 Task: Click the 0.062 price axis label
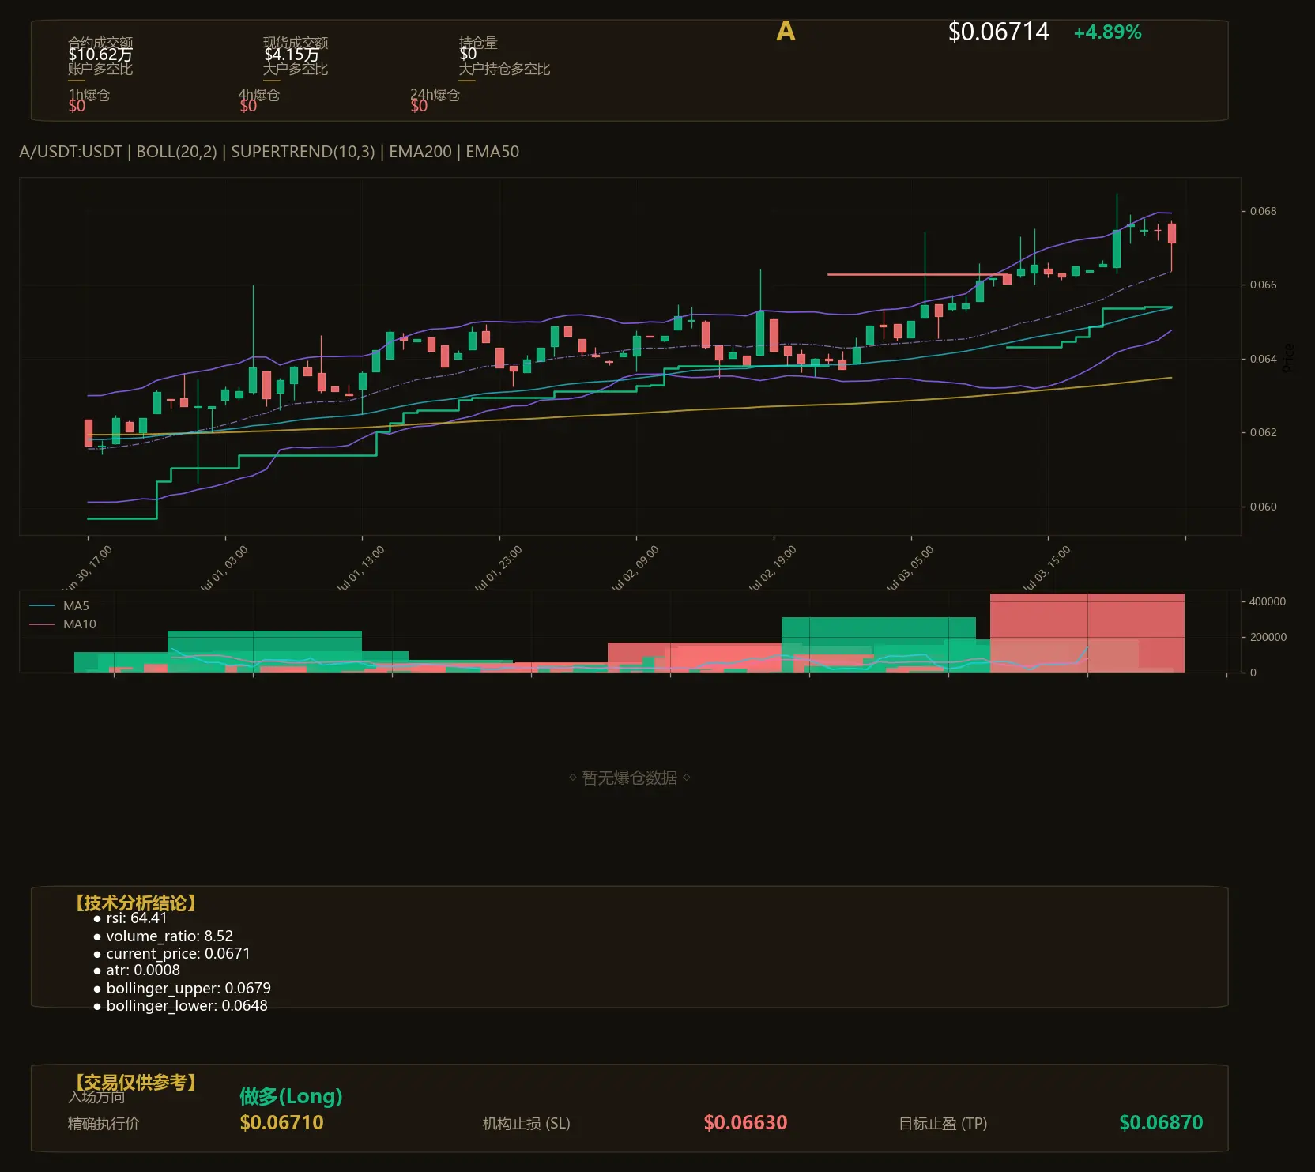click(1263, 432)
